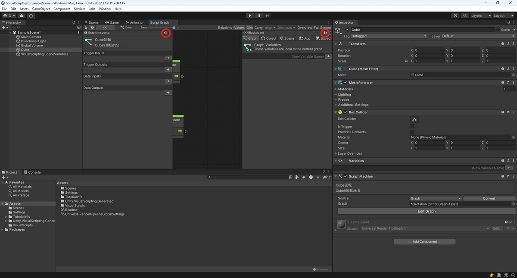
Task: Collapse the Transform component
Action: pyautogui.click(x=336, y=44)
